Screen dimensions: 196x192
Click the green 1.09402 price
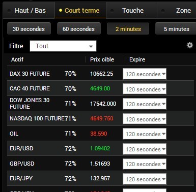tap(100, 148)
